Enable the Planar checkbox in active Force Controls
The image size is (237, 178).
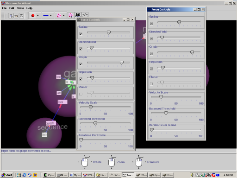(x=151, y=84)
